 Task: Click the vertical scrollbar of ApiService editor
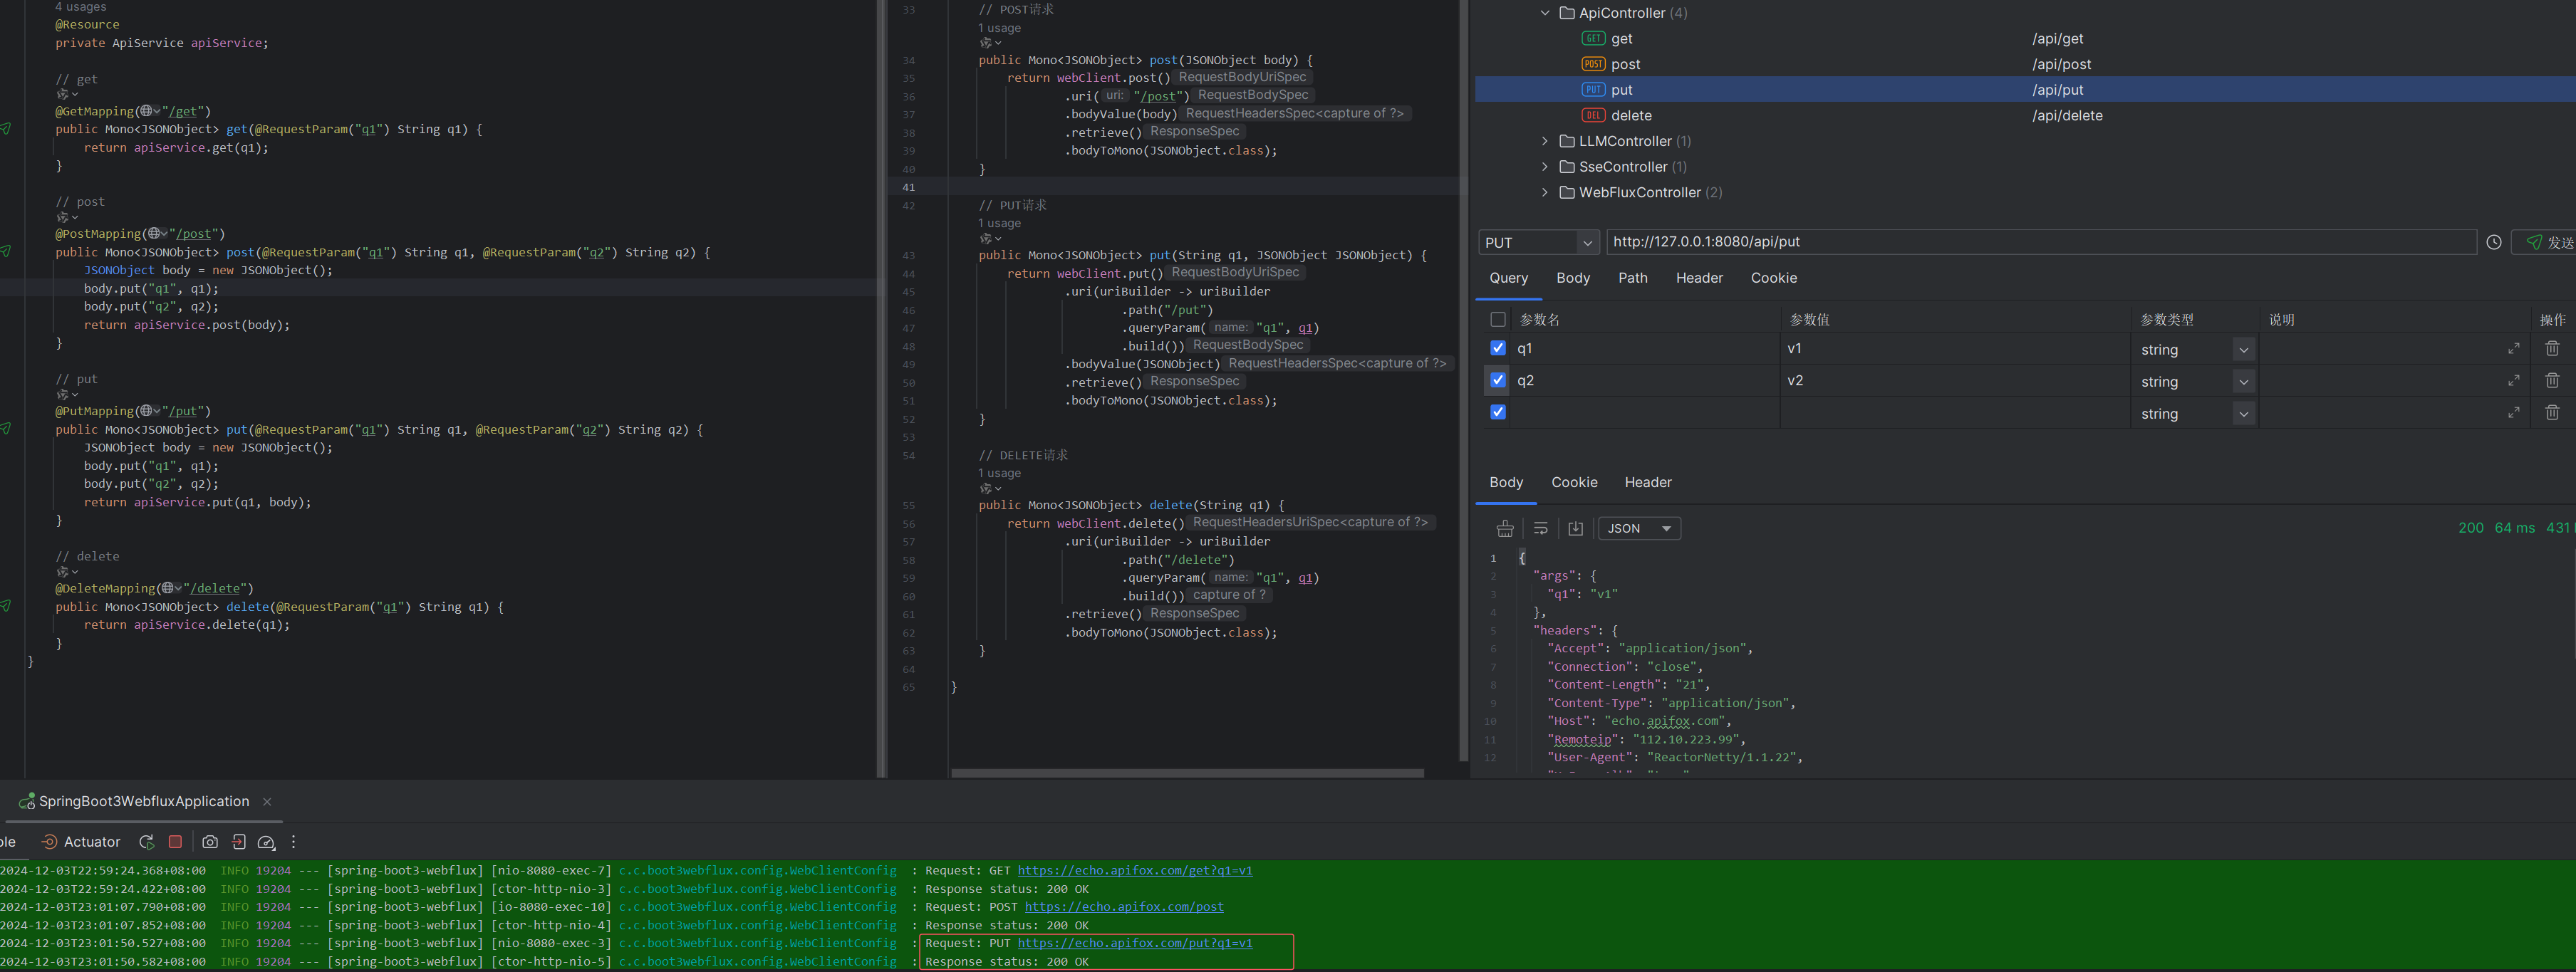coord(1463,380)
